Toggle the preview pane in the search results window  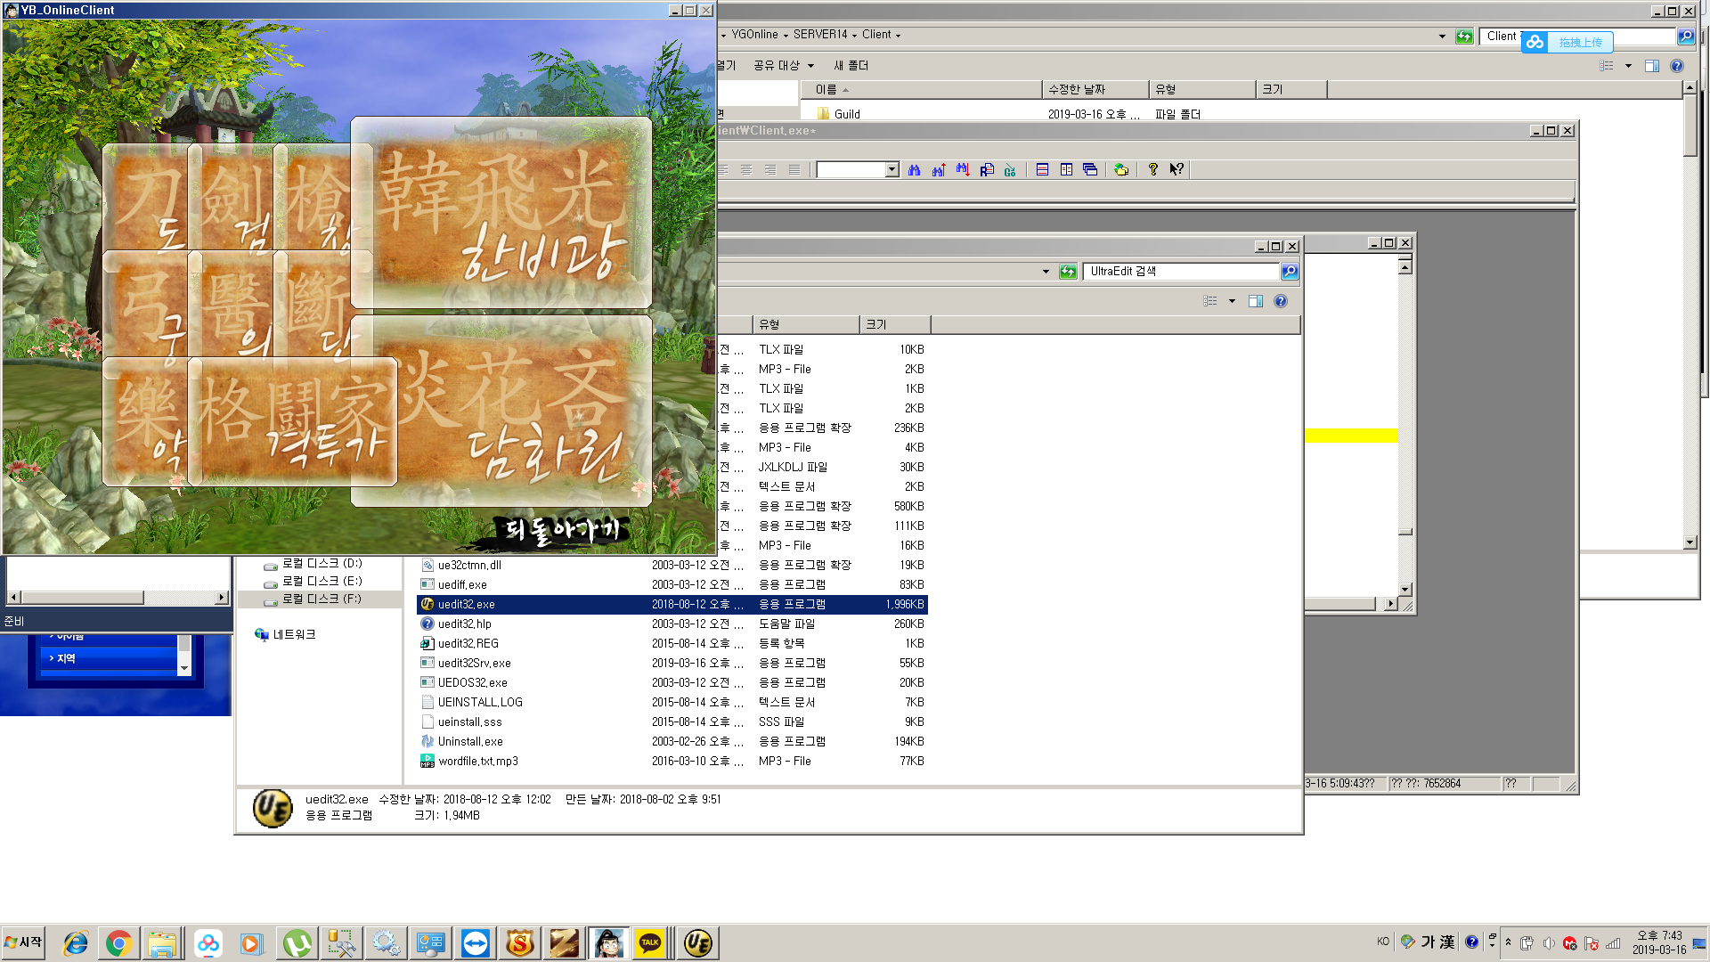tap(1256, 300)
